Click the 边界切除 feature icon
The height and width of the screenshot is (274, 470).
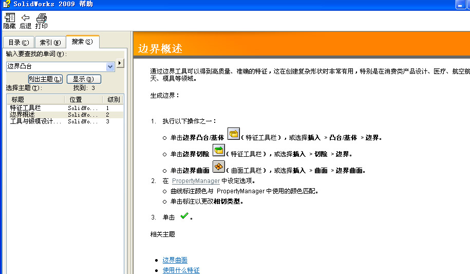click(218, 150)
